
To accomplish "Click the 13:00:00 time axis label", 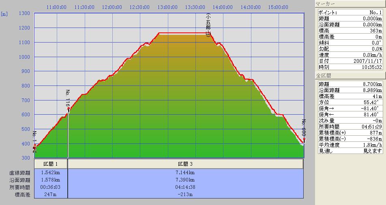I will (167, 7).
